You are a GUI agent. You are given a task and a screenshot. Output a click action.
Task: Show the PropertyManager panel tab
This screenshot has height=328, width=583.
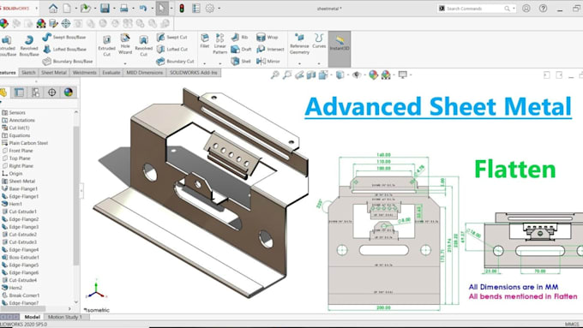(x=19, y=92)
